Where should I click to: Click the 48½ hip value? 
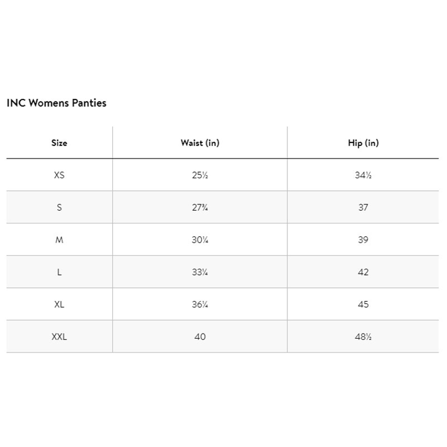[x=363, y=337]
